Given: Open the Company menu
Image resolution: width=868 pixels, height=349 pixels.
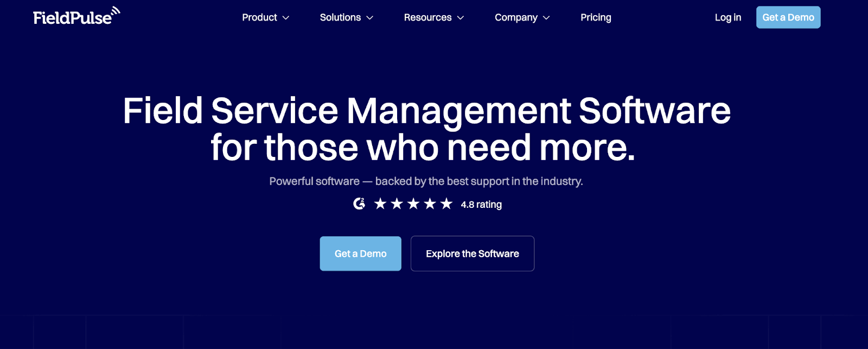Looking at the screenshot, I should tap(522, 17).
